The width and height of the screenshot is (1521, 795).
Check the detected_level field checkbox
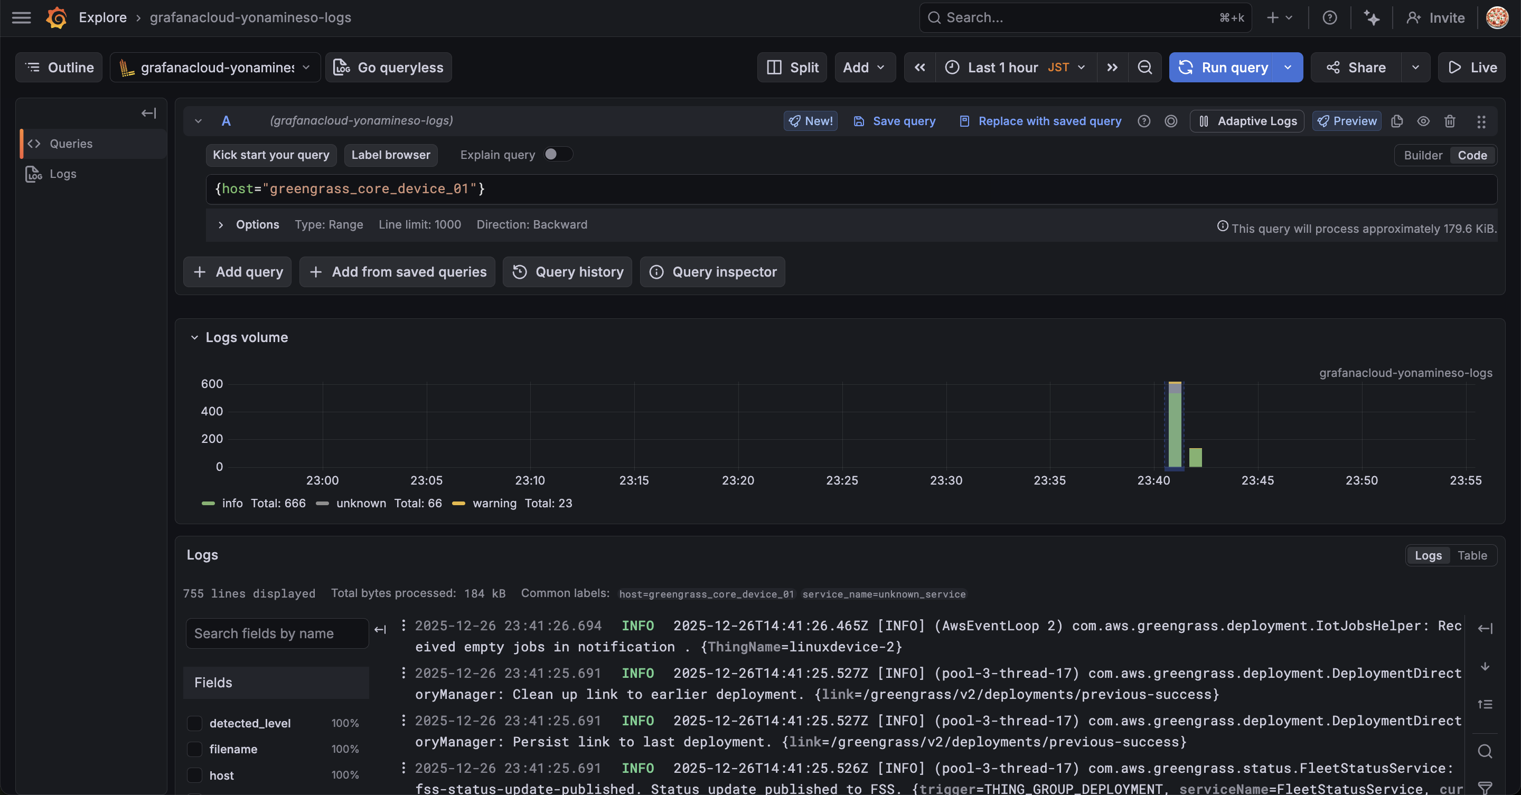point(194,723)
